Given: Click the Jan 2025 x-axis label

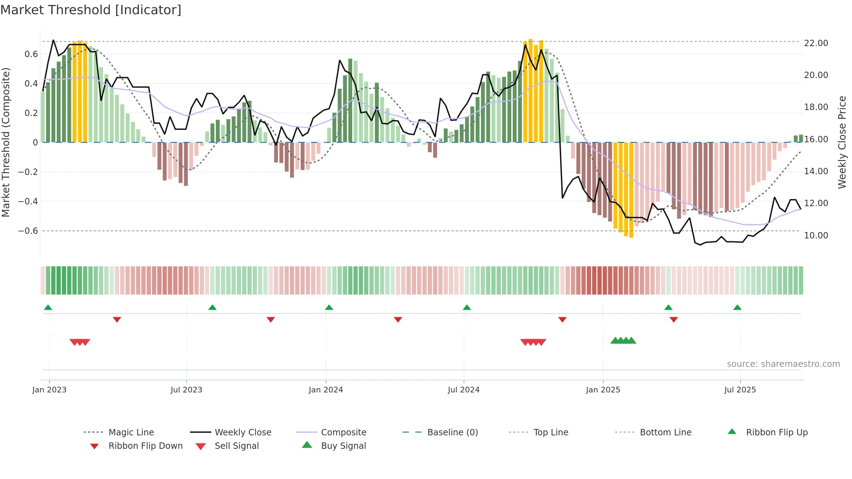Looking at the screenshot, I should [x=603, y=390].
